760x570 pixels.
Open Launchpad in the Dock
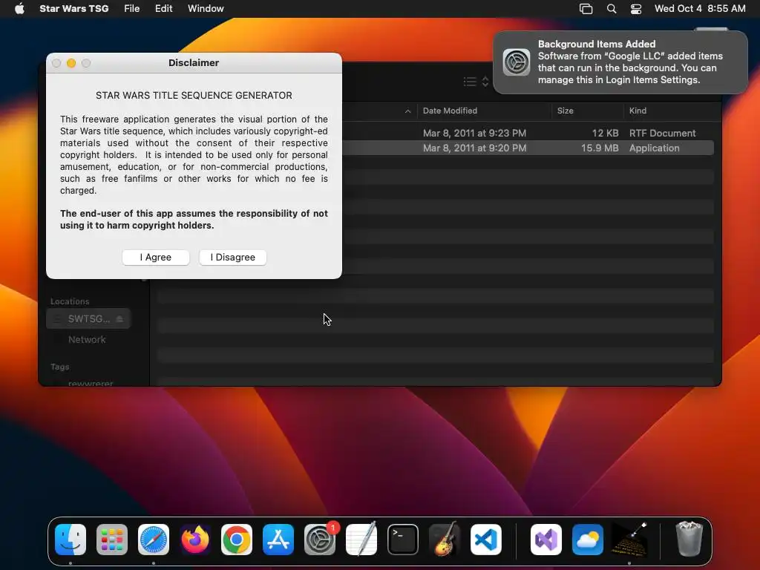click(112, 540)
